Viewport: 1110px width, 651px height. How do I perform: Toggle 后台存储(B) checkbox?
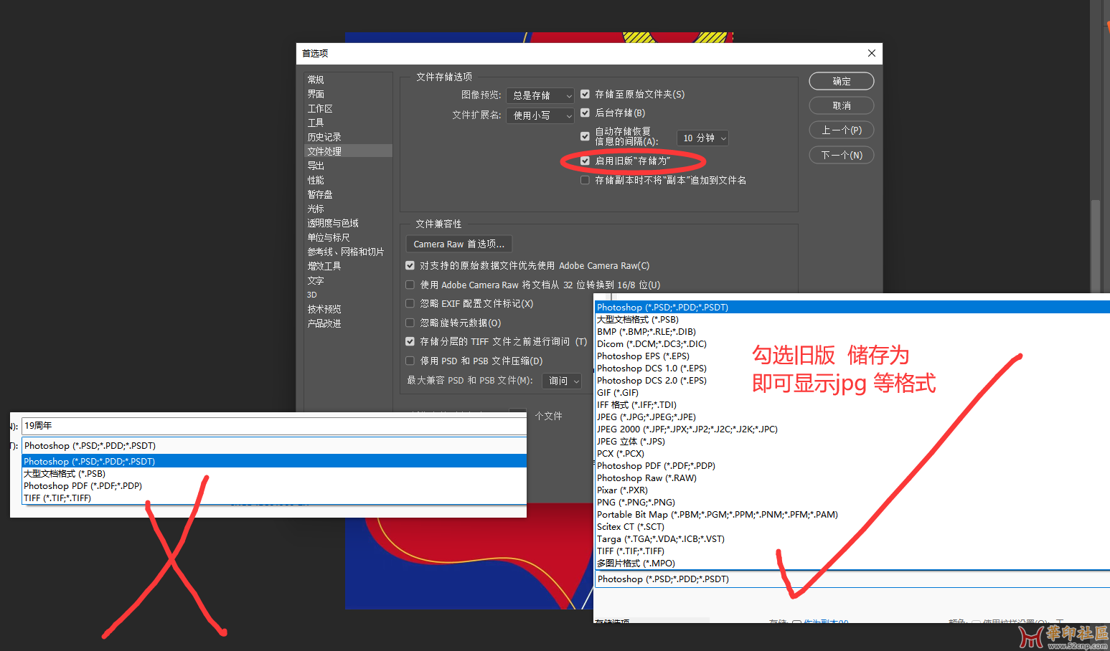click(585, 113)
